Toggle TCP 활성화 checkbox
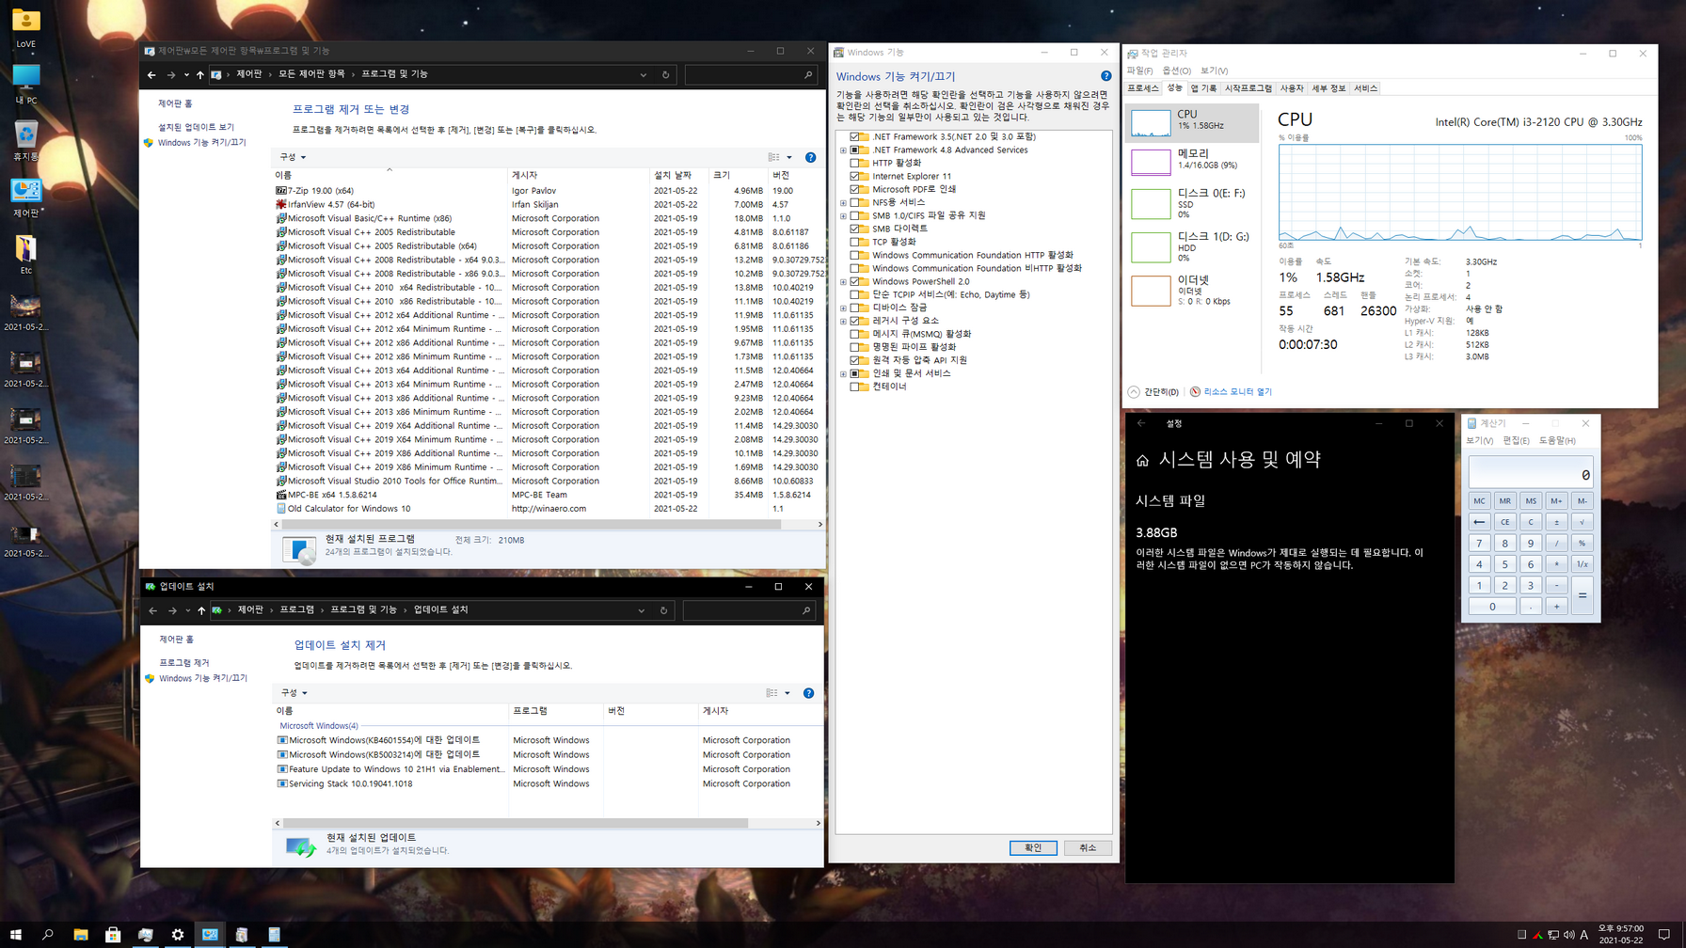The image size is (1686, 948). click(855, 242)
